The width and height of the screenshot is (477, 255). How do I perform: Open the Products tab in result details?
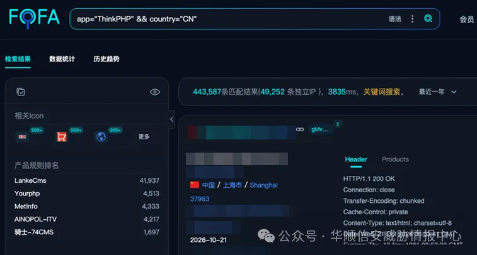(395, 160)
